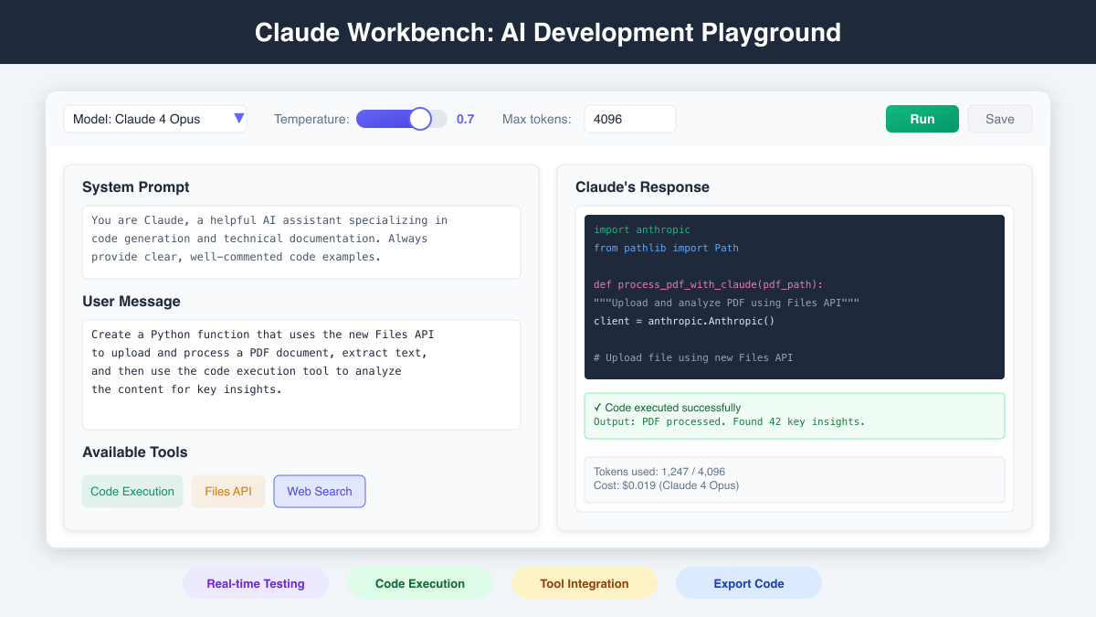Select the Real-time Testing badge
Image resolution: width=1096 pixels, height=617 pixels.
256,583
